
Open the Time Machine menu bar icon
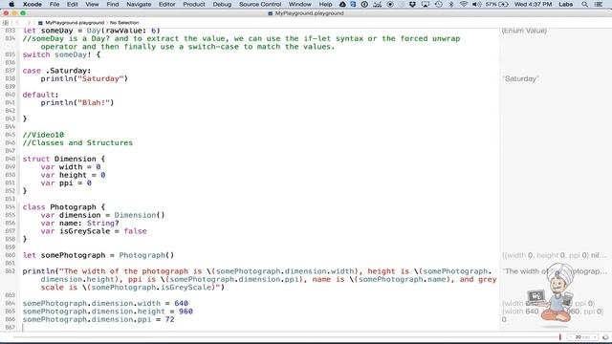click(439, 4)
